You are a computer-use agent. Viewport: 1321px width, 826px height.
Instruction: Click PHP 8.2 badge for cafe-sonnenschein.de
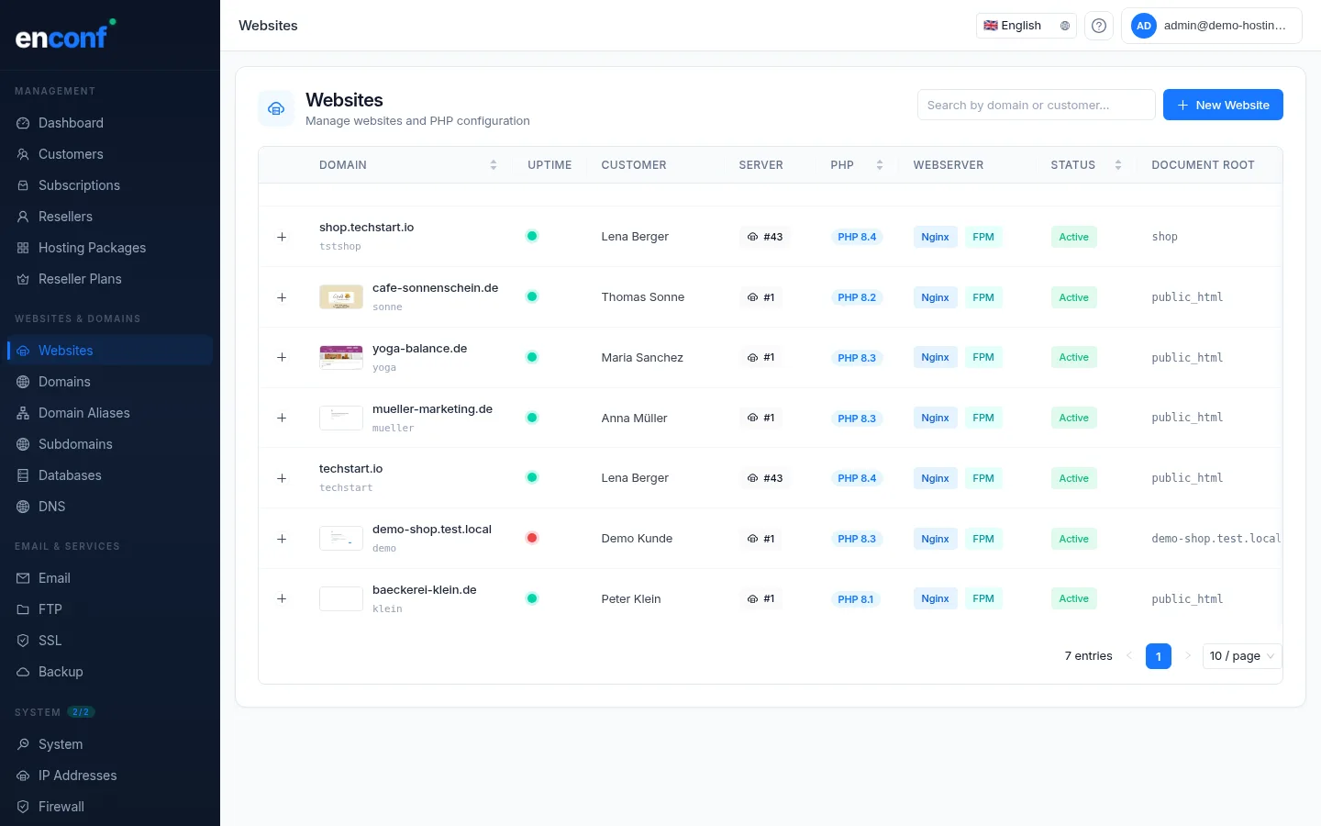click(x=857, y=297)
